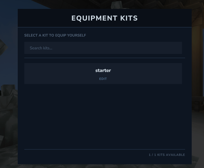Click the 'Select a kit to equip yourself' label
Viewport: 204px width, 168px height.
[55, 35]
